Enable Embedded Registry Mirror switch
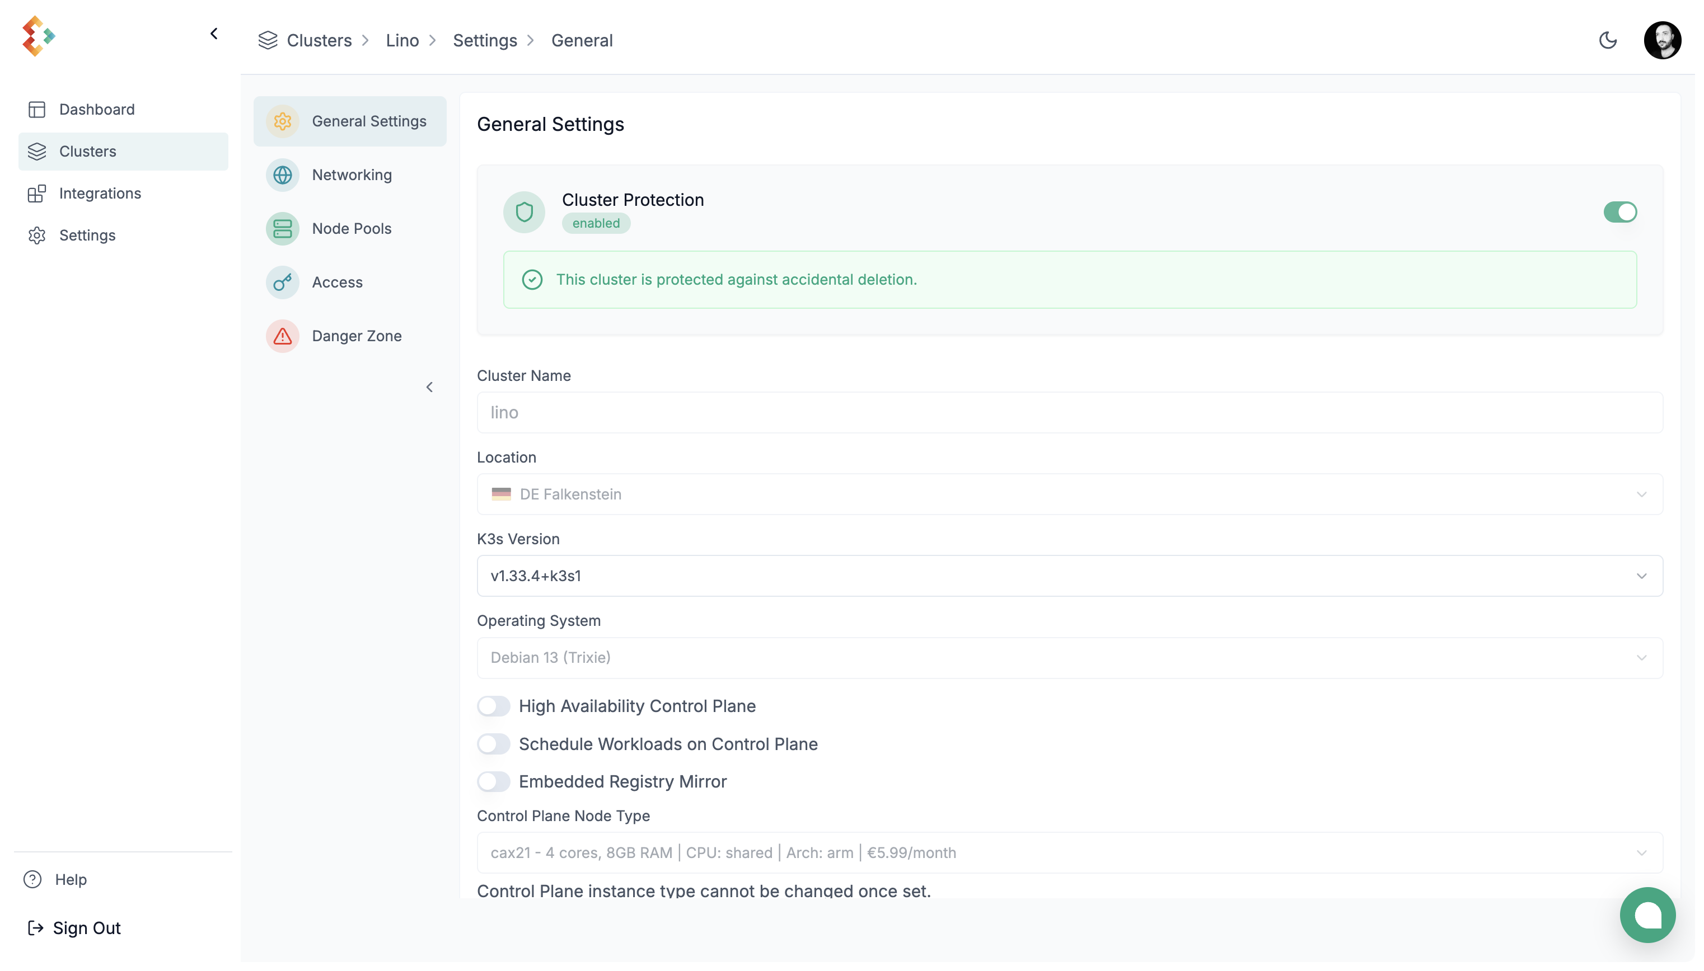Screen dimensions: 1704x971 [x=494, y=781]
